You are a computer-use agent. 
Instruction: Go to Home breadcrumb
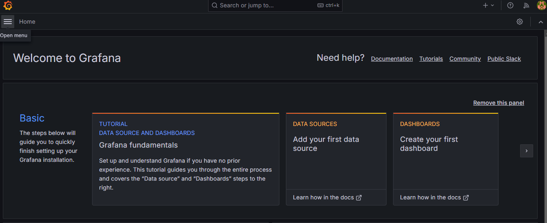click(27, 22)
